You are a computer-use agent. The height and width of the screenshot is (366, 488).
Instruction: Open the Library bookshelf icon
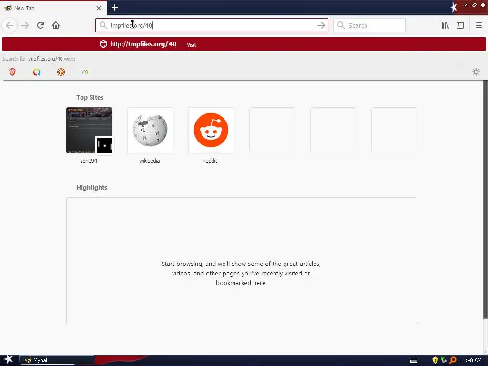click(x=445, y=25)
